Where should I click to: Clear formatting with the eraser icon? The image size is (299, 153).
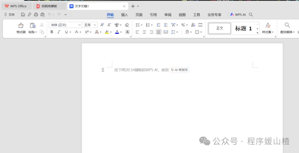127,25
